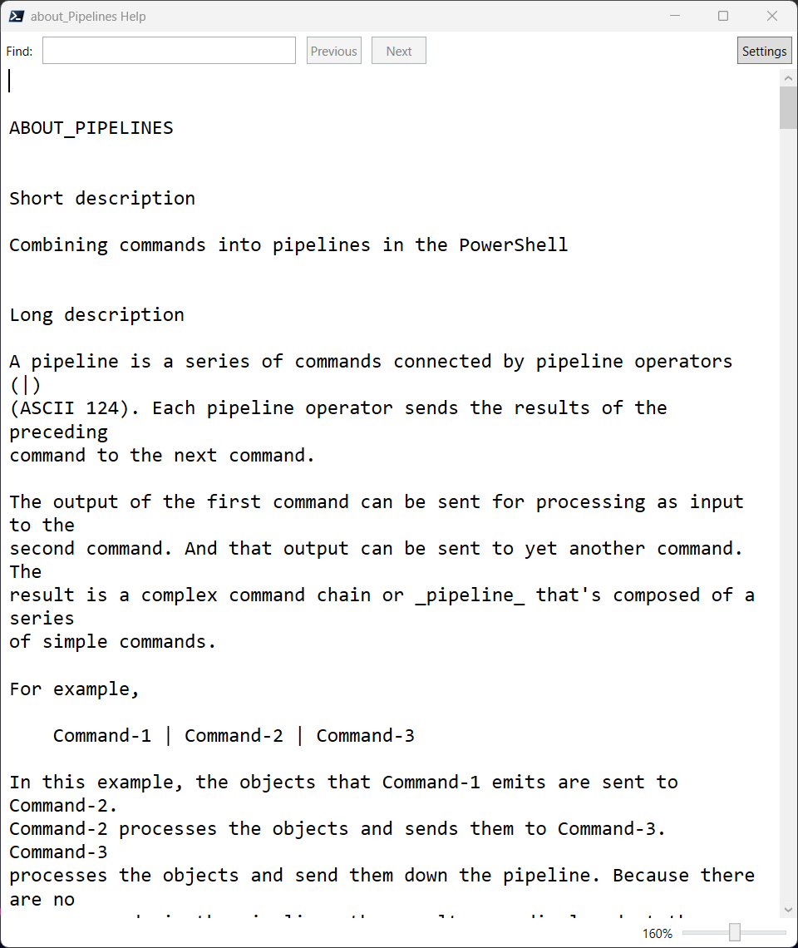Viewport: 798px width, 948px height.
Task: Minimize the about_Pipelines Help window
Action: point(675,16)
